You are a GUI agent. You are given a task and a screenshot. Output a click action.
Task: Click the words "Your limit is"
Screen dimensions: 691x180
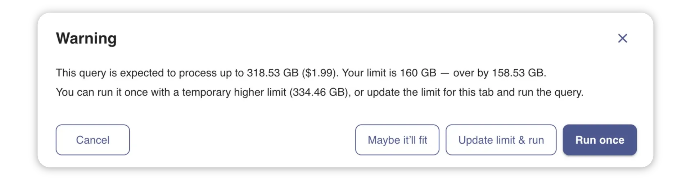pos(369,73)
